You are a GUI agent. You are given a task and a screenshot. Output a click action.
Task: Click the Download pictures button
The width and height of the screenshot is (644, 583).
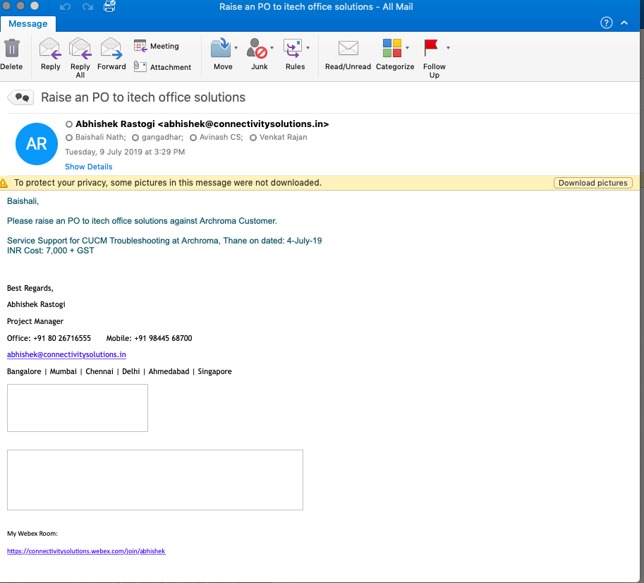(593, 183)
